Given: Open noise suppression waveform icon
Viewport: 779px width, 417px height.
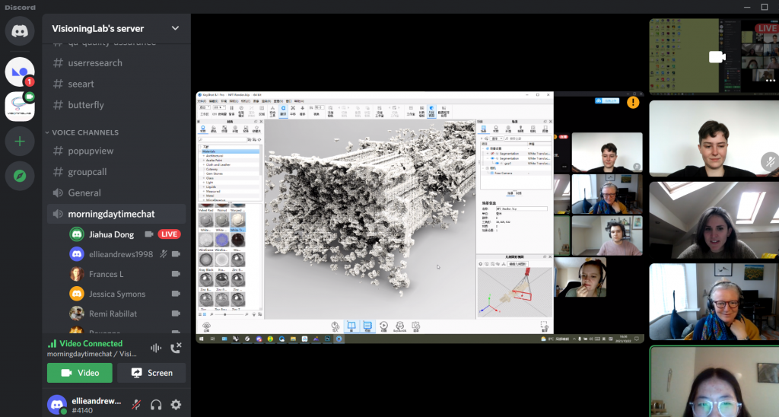Looking at the screenshot, I should 155,348.
